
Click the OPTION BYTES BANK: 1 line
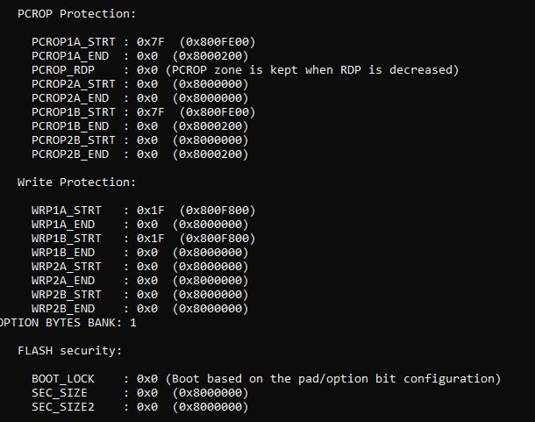point(68,323)
